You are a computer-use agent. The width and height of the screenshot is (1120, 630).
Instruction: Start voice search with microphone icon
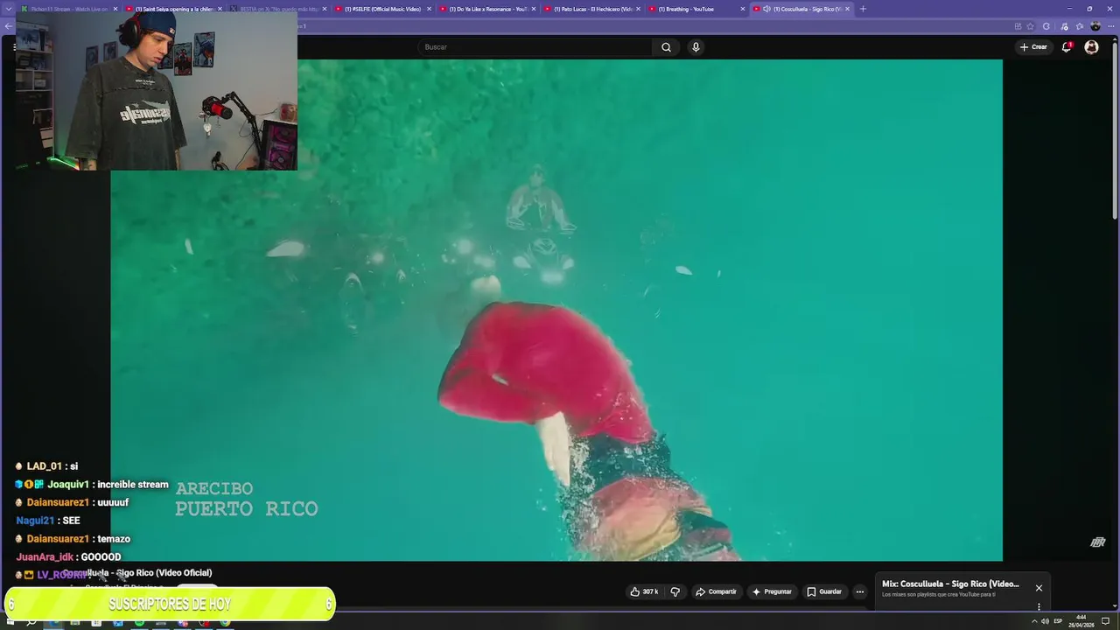coord(696,47)
